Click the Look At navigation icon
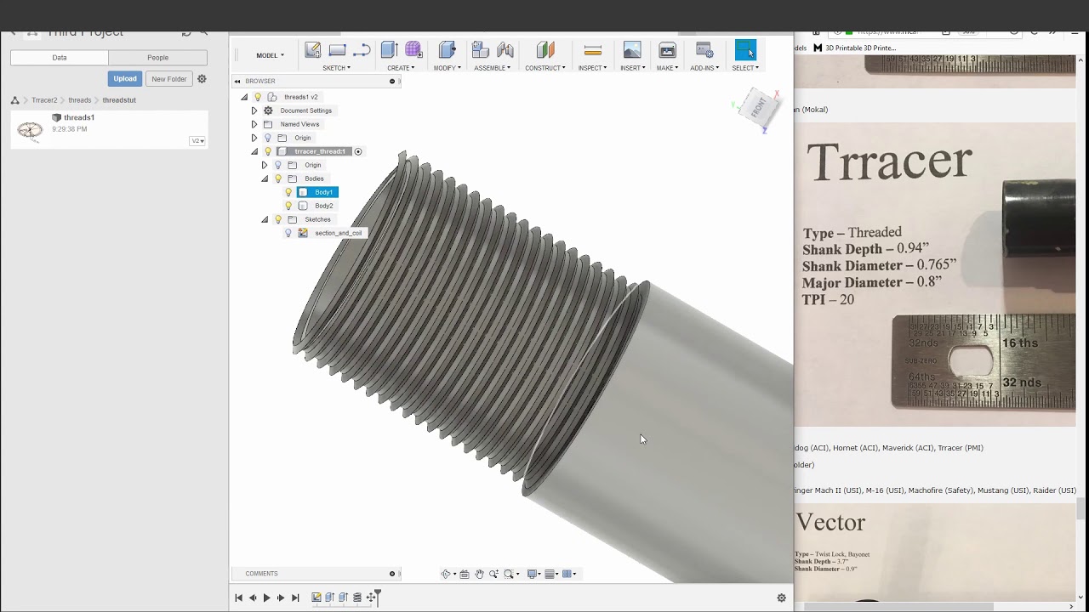The image size is (1089, 612). tap(465, 574)
